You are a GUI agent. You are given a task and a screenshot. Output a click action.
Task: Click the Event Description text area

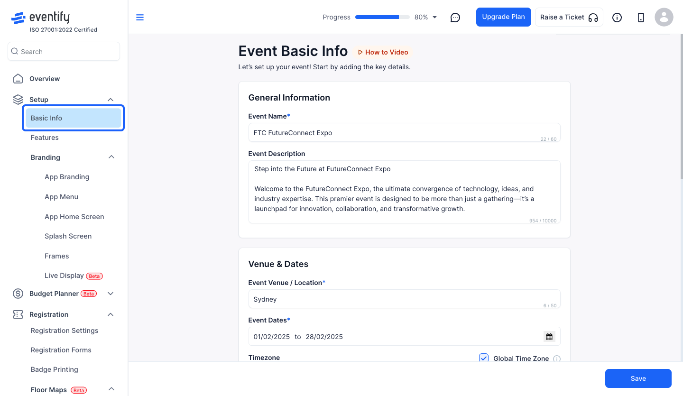pyautogui.click(x=404, y=192)
